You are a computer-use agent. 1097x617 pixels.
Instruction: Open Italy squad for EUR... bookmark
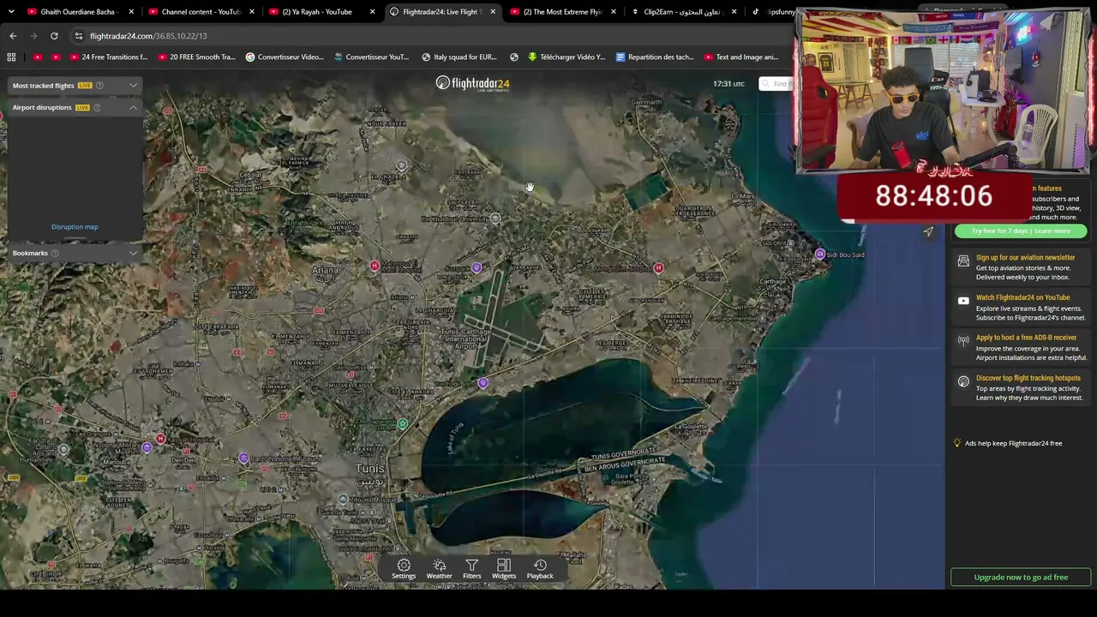tap(459, 57)
